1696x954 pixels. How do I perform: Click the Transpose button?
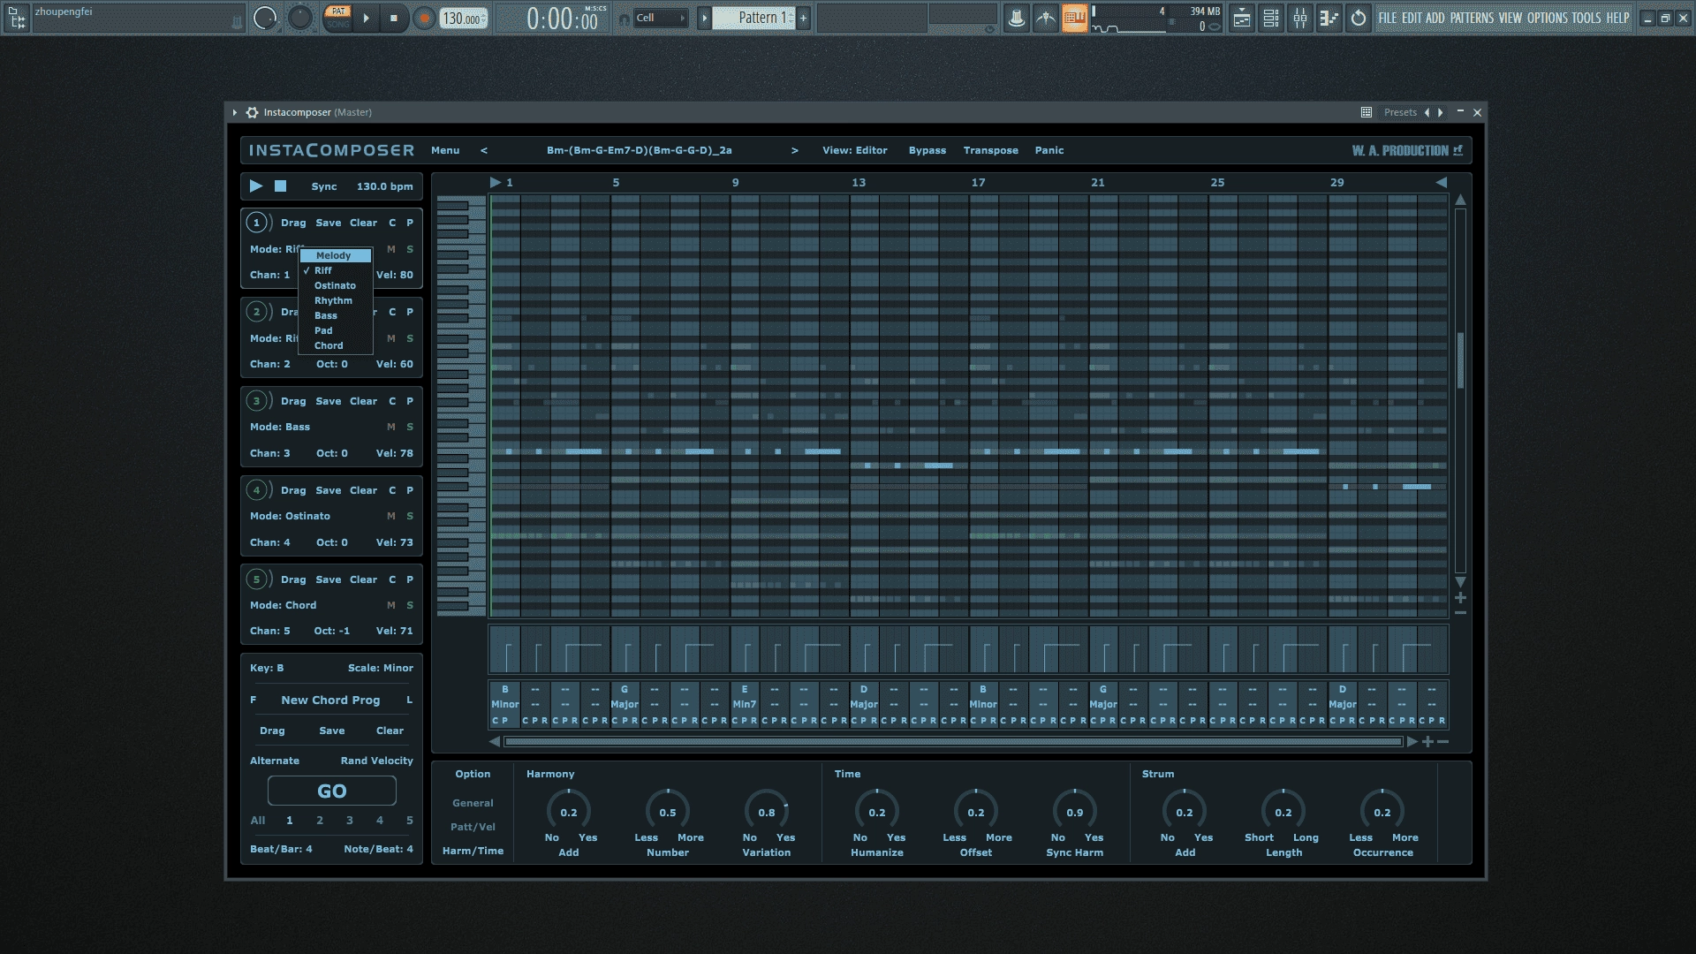click(990, 150)
